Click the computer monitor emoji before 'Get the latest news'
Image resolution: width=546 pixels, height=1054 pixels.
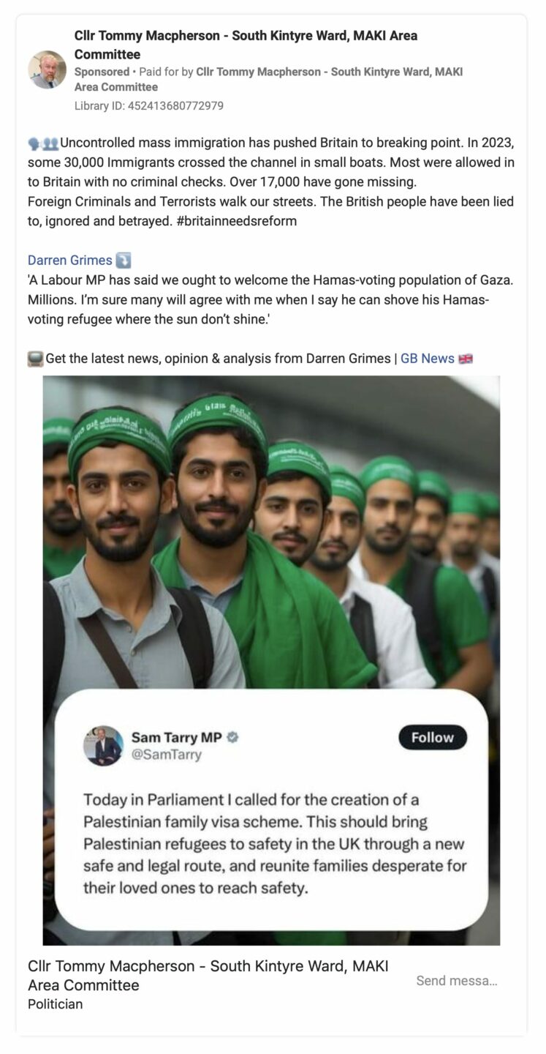click(36, 359)
